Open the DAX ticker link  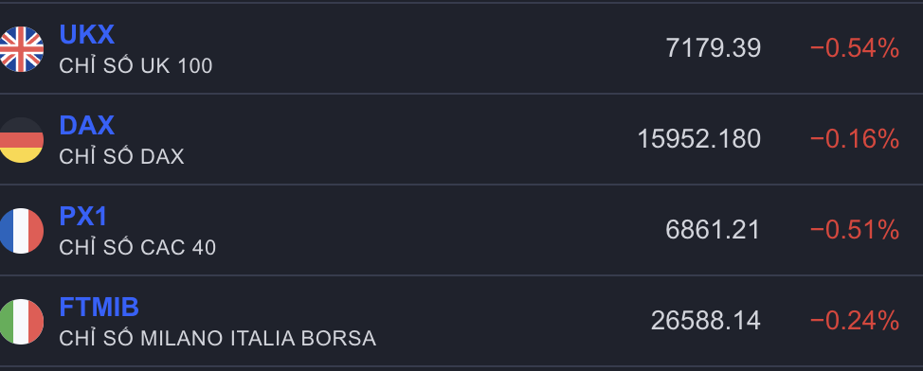coord(86,125)
